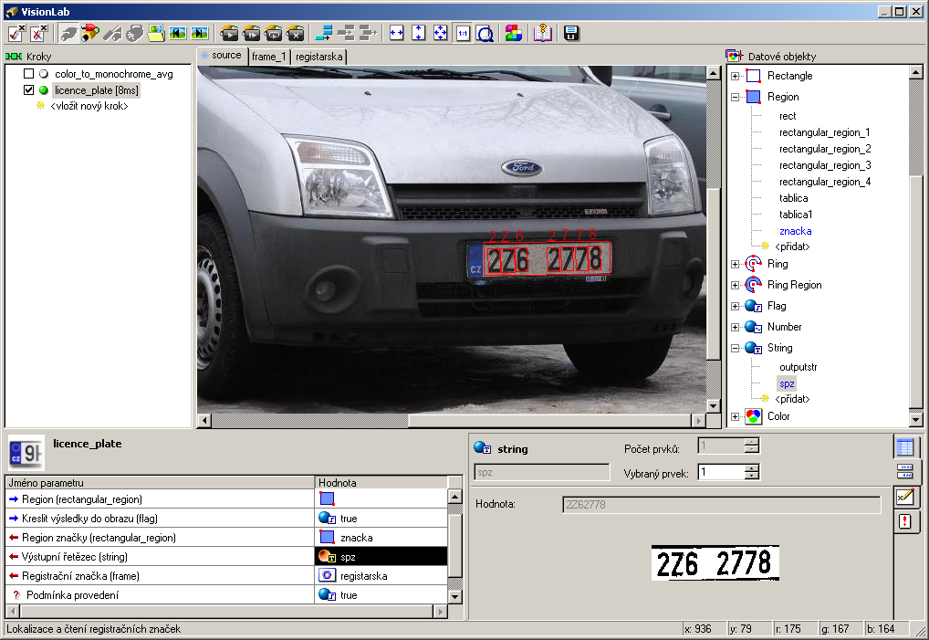Increment the 'Vybraný prvek' spinner up arrow
929x640 pixels.
tap(751, 467)
